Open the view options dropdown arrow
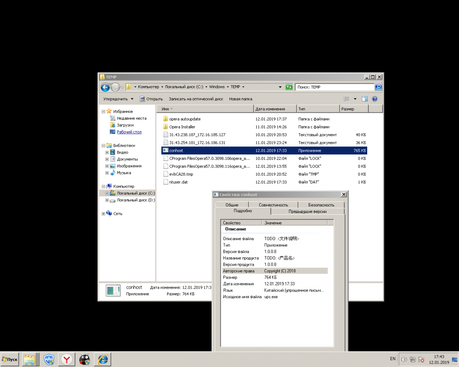This screenshot has height=367, width=459. (x=355, y=99)
